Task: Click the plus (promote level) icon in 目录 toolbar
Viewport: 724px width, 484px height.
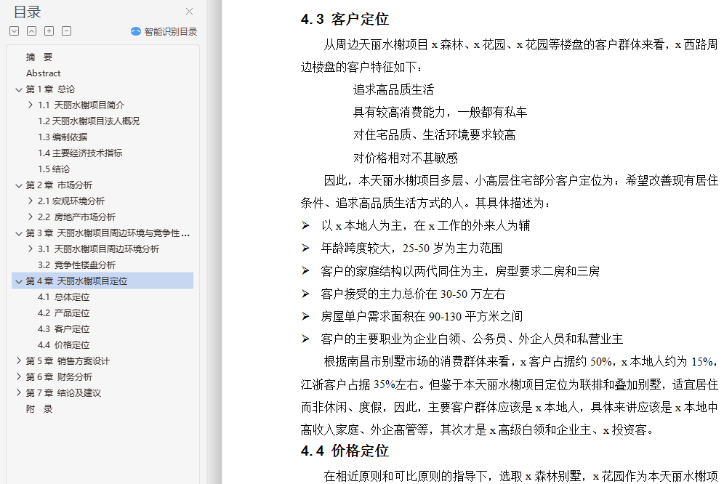Action: click(x=49, y=31)
